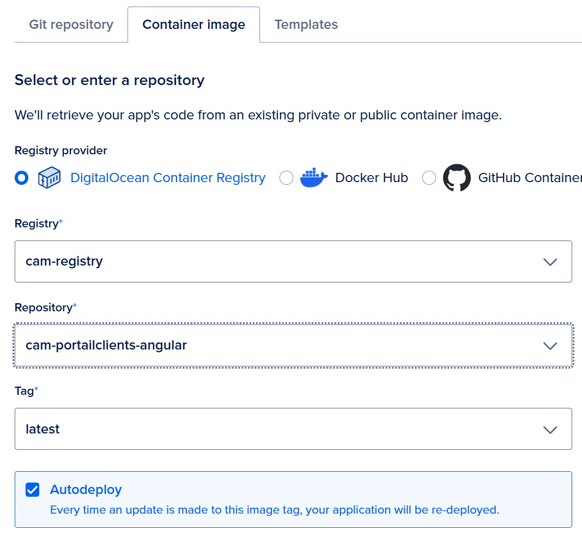Click the latest tag value
Viewport: 582px width, 536px height.
pos(43,430)
